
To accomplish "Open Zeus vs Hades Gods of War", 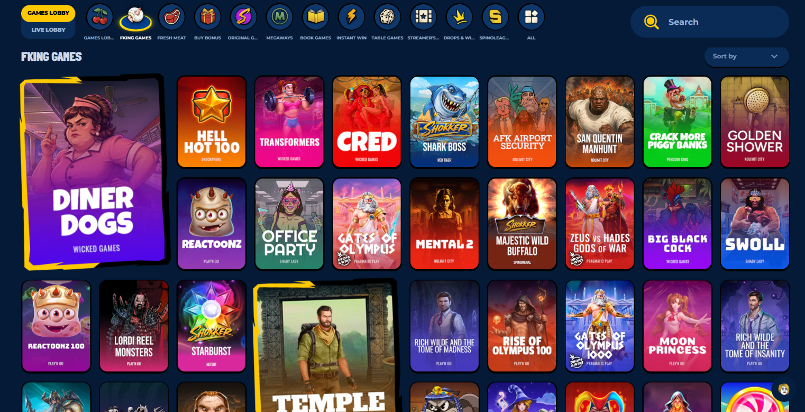I will click(x=600, y=224).
